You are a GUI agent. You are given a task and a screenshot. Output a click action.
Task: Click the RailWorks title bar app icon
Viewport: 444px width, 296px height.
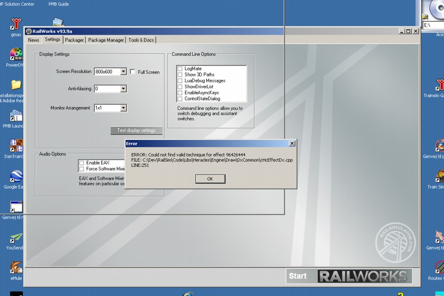coord(29,31)
